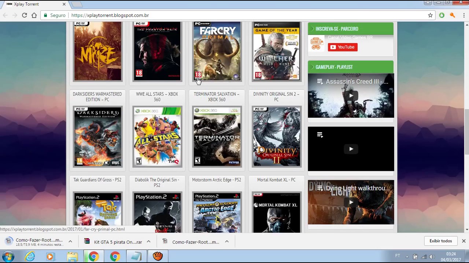Click the Diabolik PlayStation 2 cover image
This screenshot has height=263, width=469.
157,212
